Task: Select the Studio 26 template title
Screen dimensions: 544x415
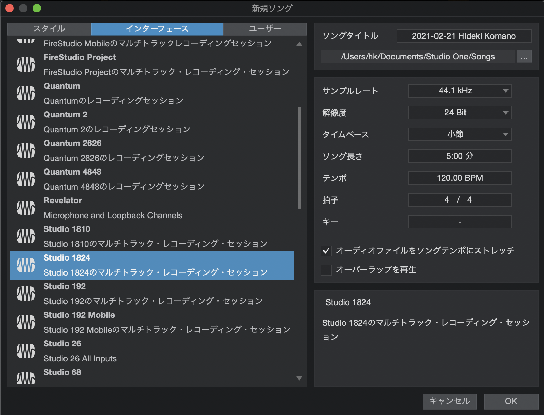Action: pyautogui.click(x=62, y=344)
